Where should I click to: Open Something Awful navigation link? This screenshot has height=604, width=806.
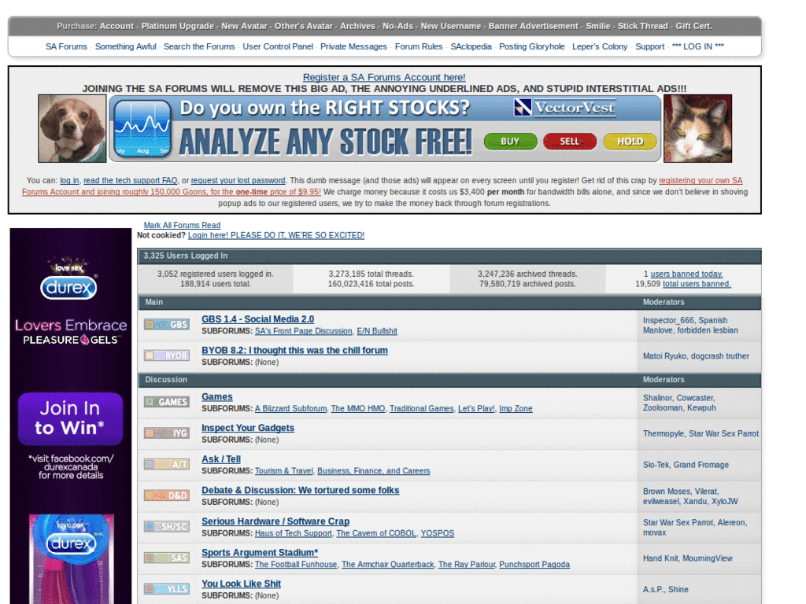[x=125, y=46]
